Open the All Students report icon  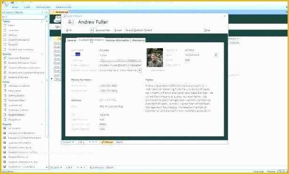(5, 128)
